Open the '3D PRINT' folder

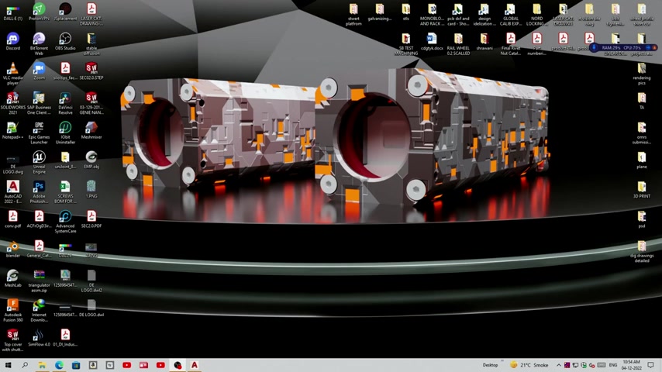641,187
